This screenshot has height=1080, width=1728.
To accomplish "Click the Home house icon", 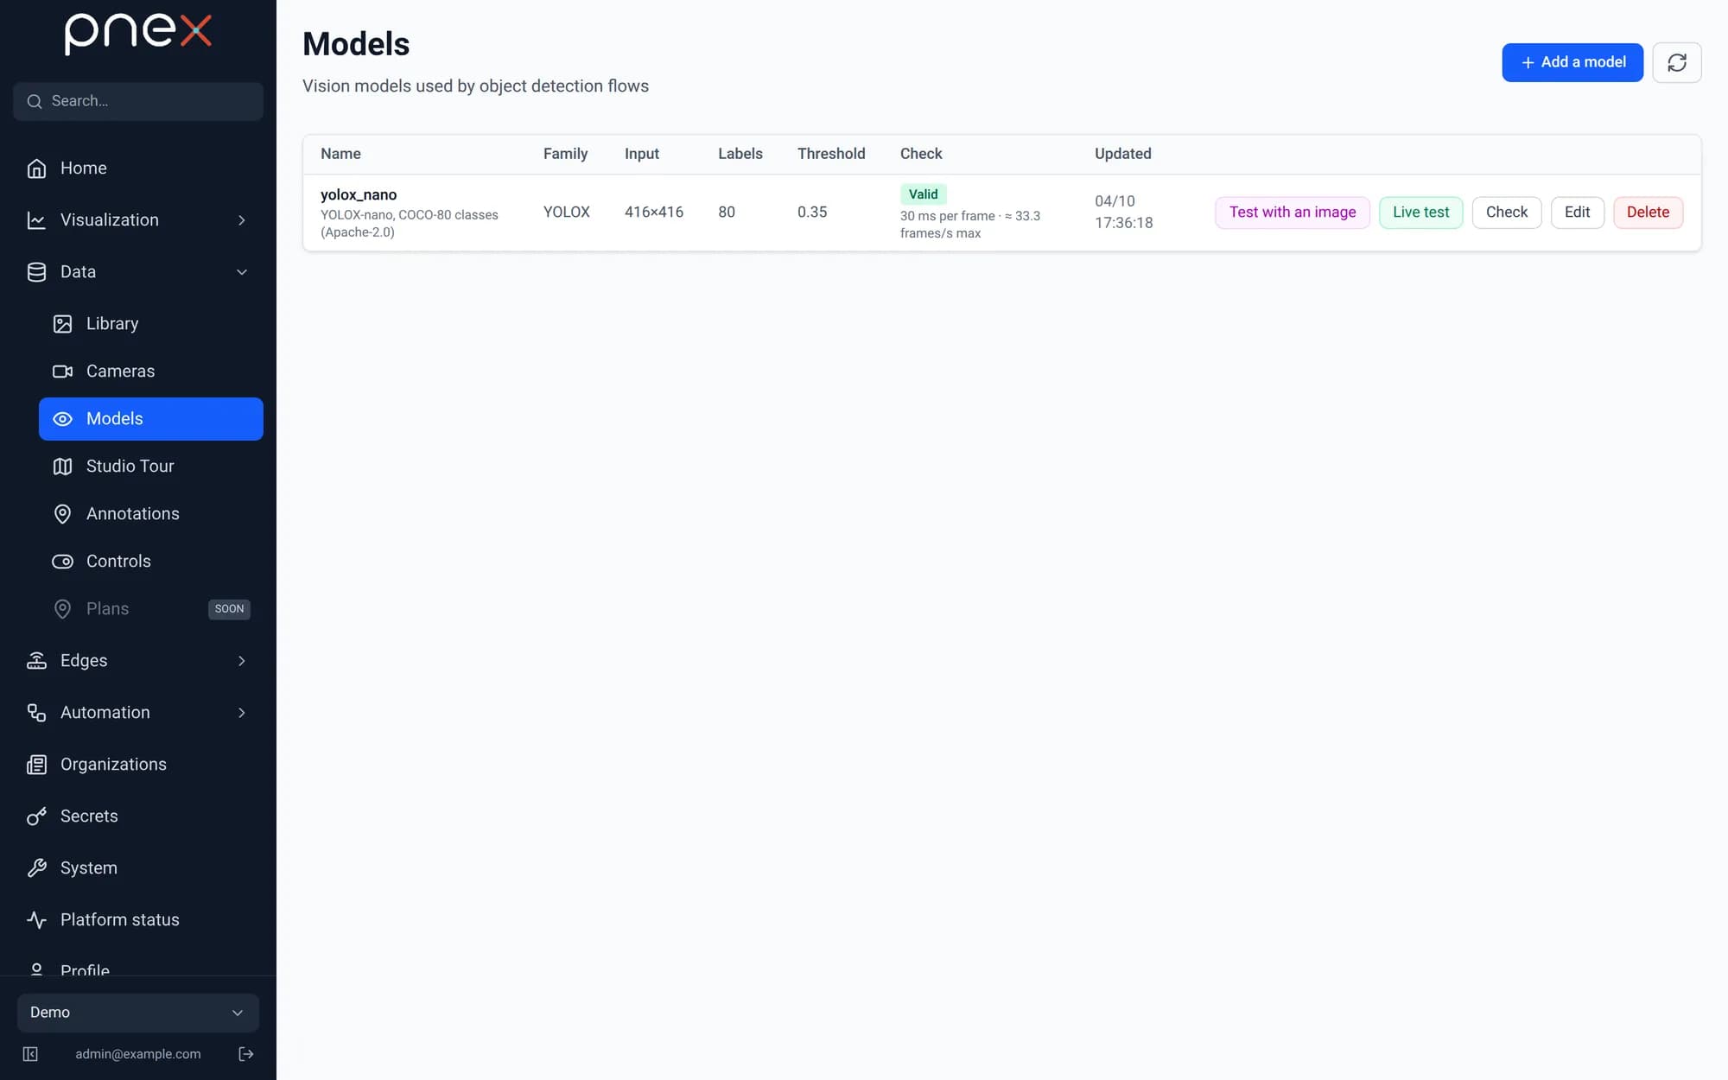I will coord(36,168).
